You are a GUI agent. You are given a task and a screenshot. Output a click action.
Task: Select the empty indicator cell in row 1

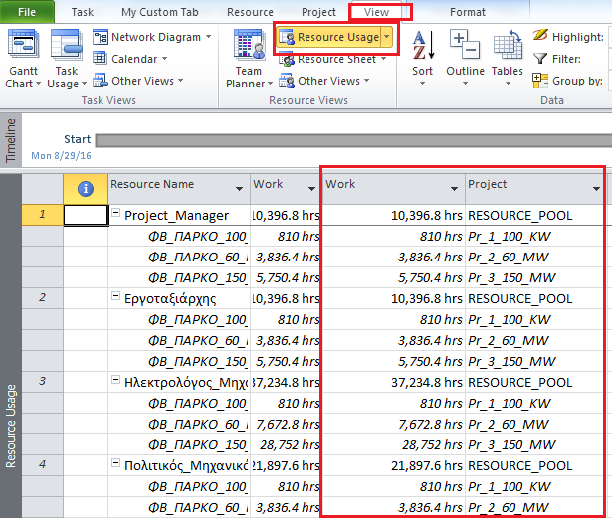[86, 215]
